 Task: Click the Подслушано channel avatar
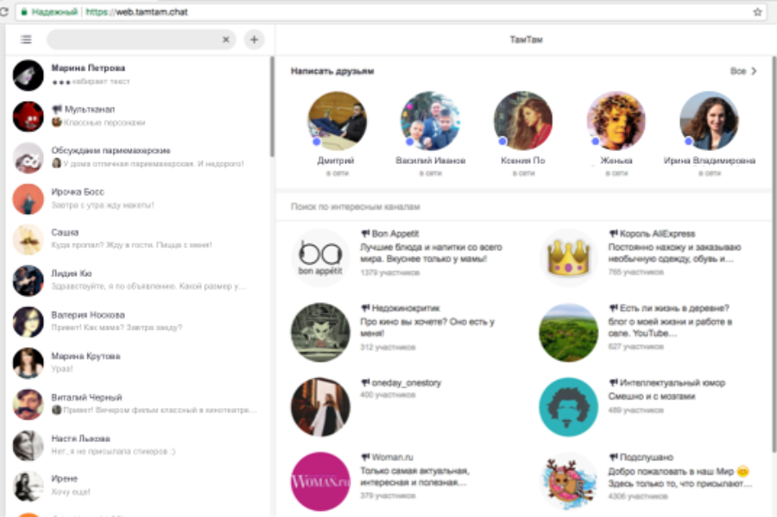tap(568, 481)
